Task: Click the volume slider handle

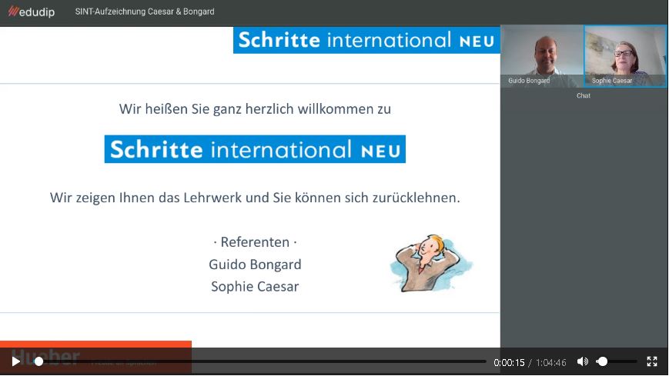Action: click(x=602, y=361)
